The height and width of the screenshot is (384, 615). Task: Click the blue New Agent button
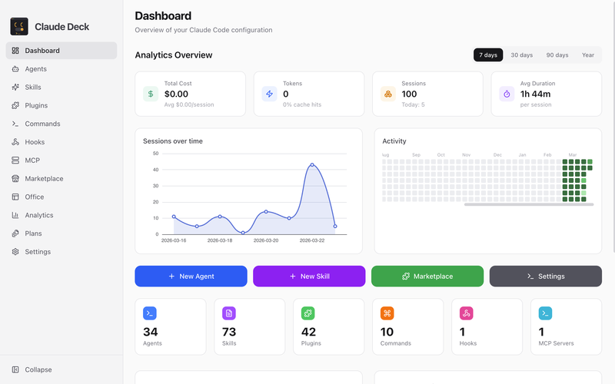[x=191, y=276]
